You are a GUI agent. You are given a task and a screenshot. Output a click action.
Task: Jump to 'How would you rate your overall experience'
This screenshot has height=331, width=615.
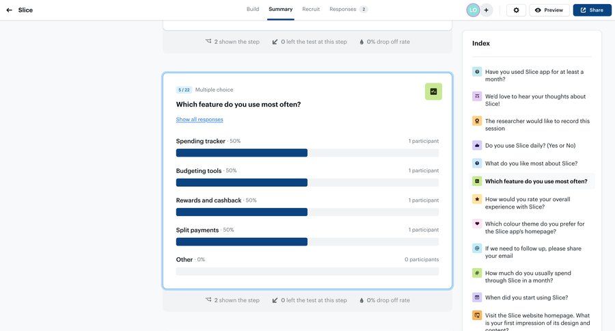(528, 203)
